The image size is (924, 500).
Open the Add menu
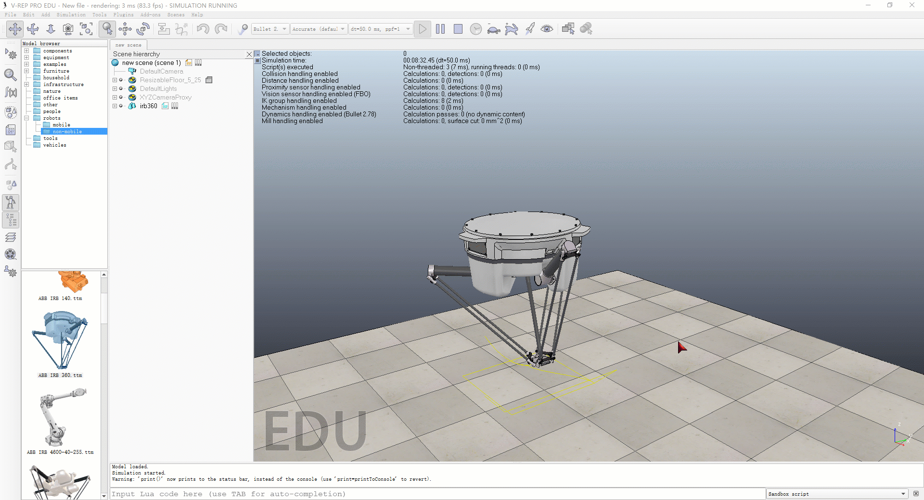click(46, 15)
